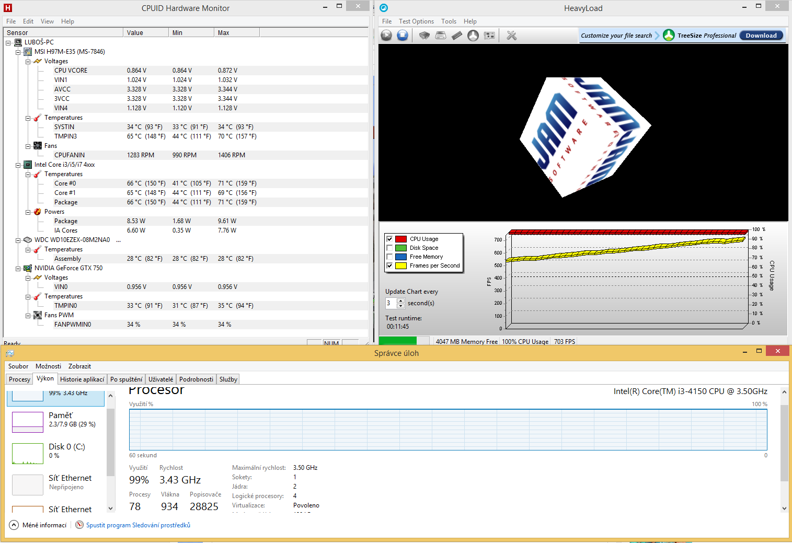Collapse the Fans PWM node
This screenshot has height=543, width=792.
(28, 315)
